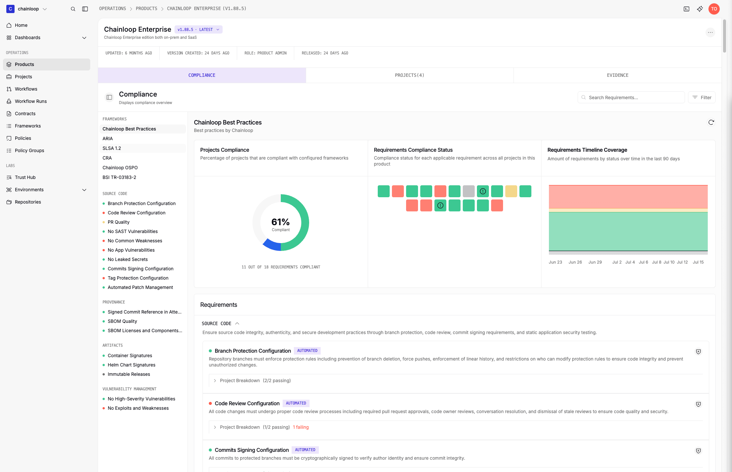
Task: Select the CRA framework
Action: [x=142, y=158]
